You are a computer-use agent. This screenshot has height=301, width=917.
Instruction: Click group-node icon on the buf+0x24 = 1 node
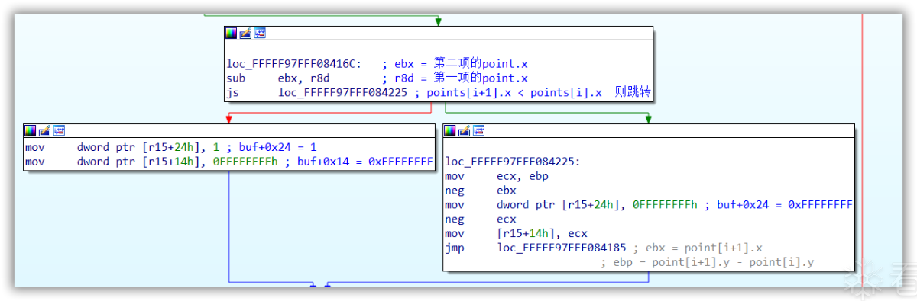(59, 131)
